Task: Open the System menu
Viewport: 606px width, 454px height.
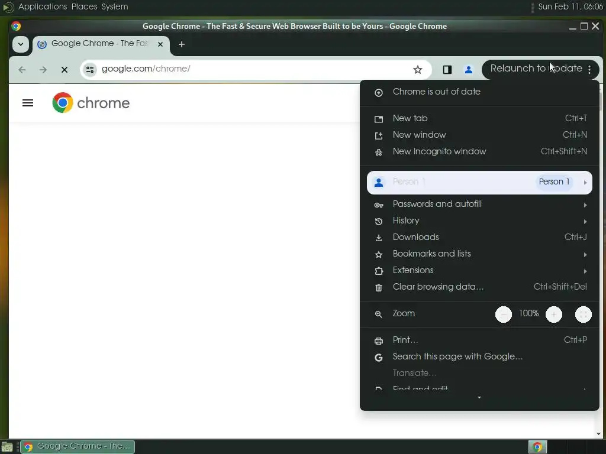Action: pyautogui.click(x=114, y=7)
